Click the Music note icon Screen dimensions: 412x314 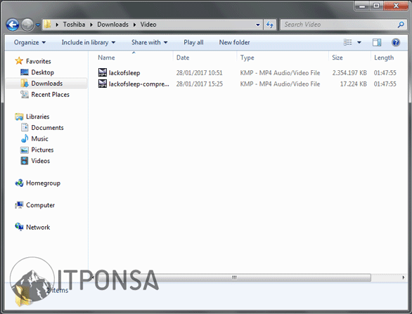click(x=25, y=138)
